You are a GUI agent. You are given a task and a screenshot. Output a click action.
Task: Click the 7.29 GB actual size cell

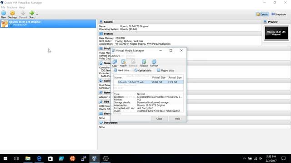(172, 82)
